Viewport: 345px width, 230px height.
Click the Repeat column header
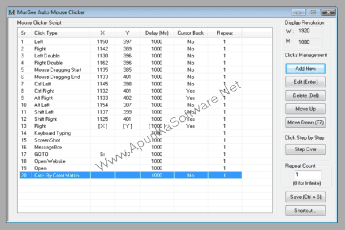pos(225,33)
